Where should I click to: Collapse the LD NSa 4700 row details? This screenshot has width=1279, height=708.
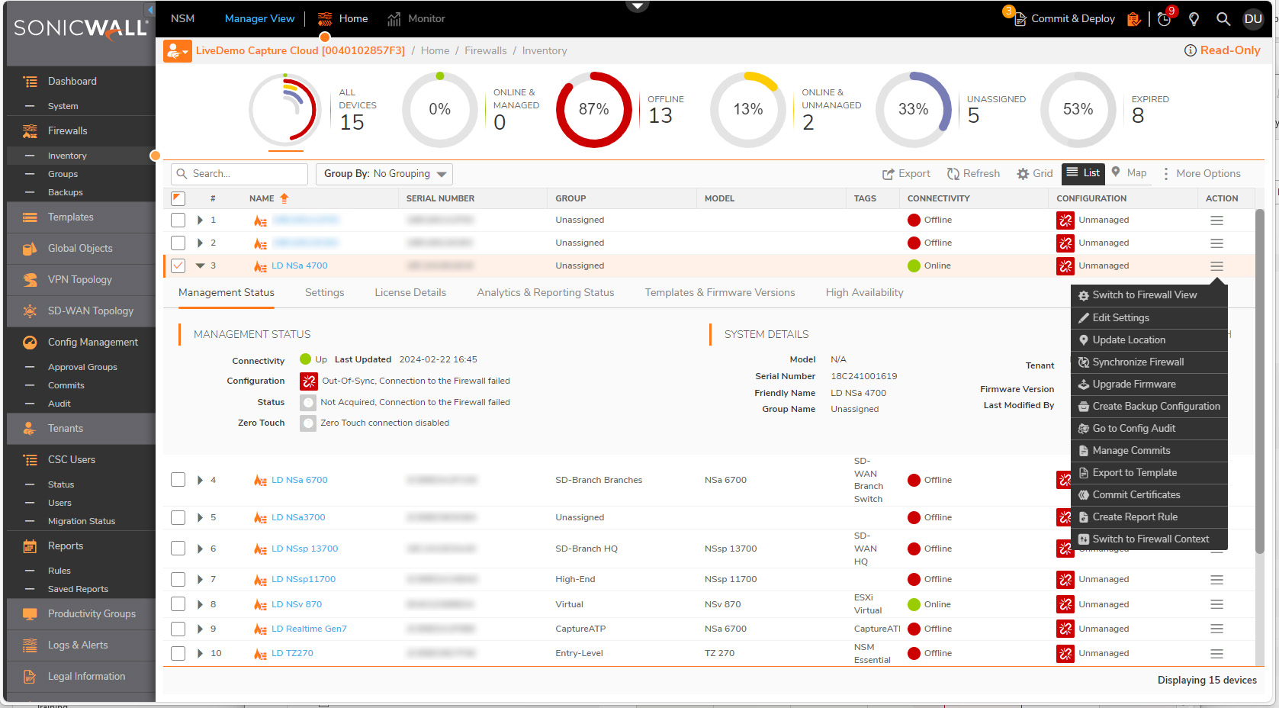tap(200, 266)
